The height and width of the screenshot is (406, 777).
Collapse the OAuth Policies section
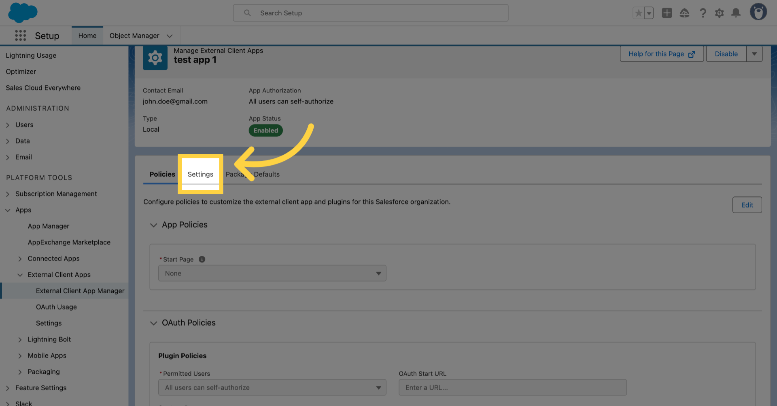[x=154, y=323]
